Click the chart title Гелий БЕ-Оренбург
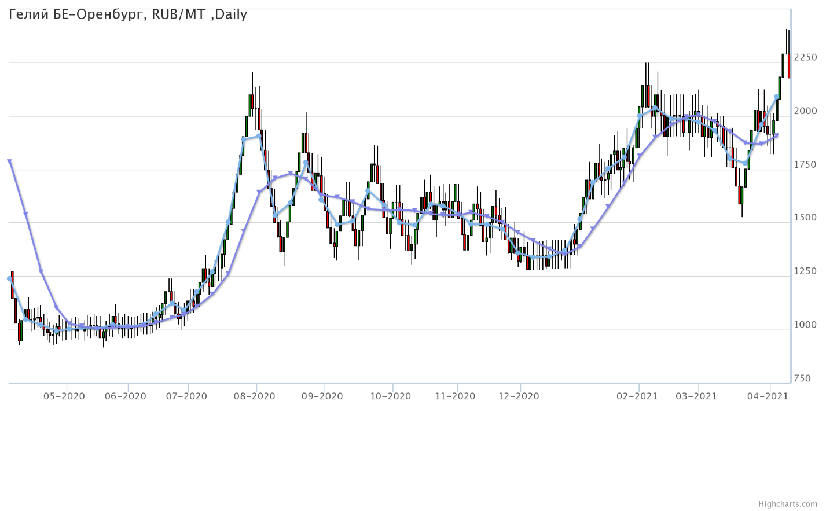Image resolution: width=826 pixels, height=511 pixels. click(x=128, y=14)
